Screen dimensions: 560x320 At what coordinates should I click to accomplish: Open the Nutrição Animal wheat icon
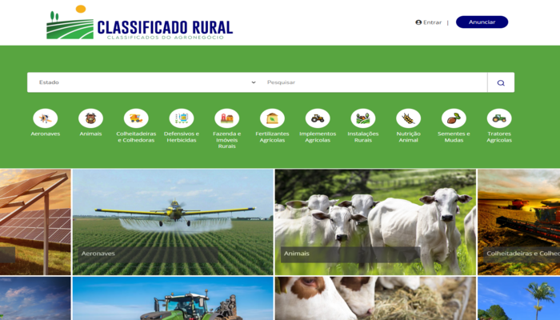408,118
